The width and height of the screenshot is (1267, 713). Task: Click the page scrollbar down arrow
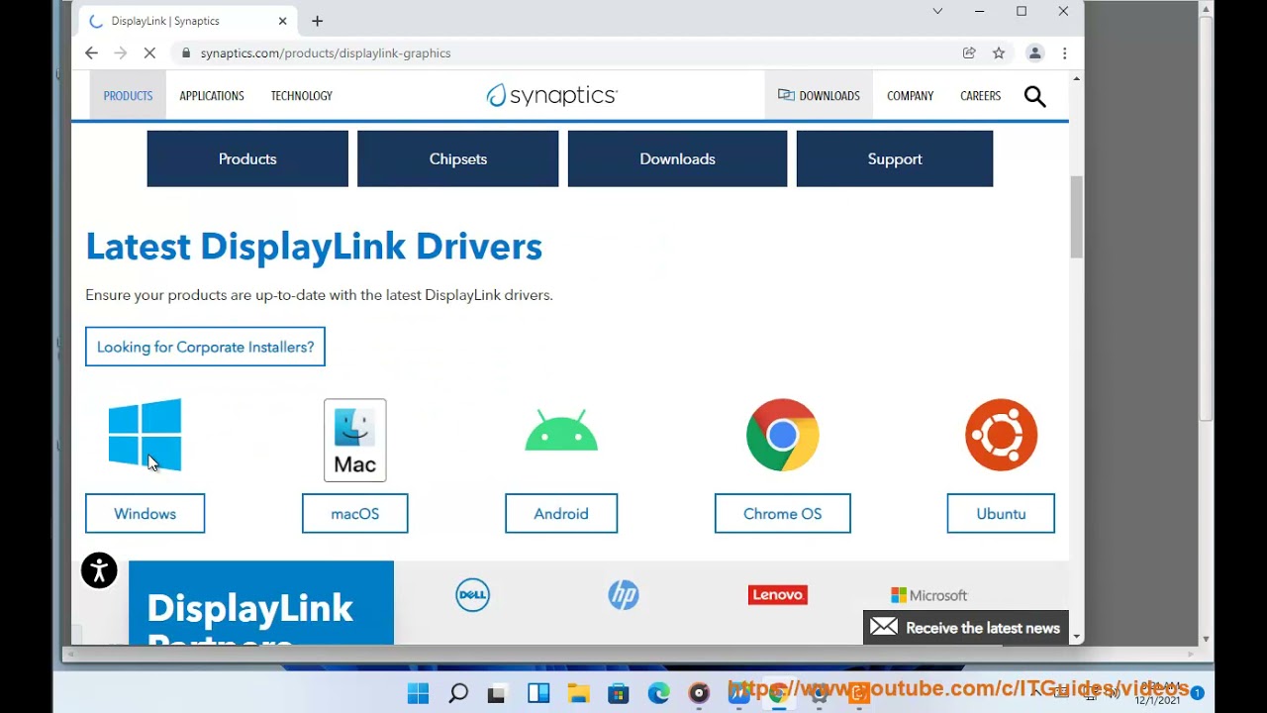(x=1076, y=638)
